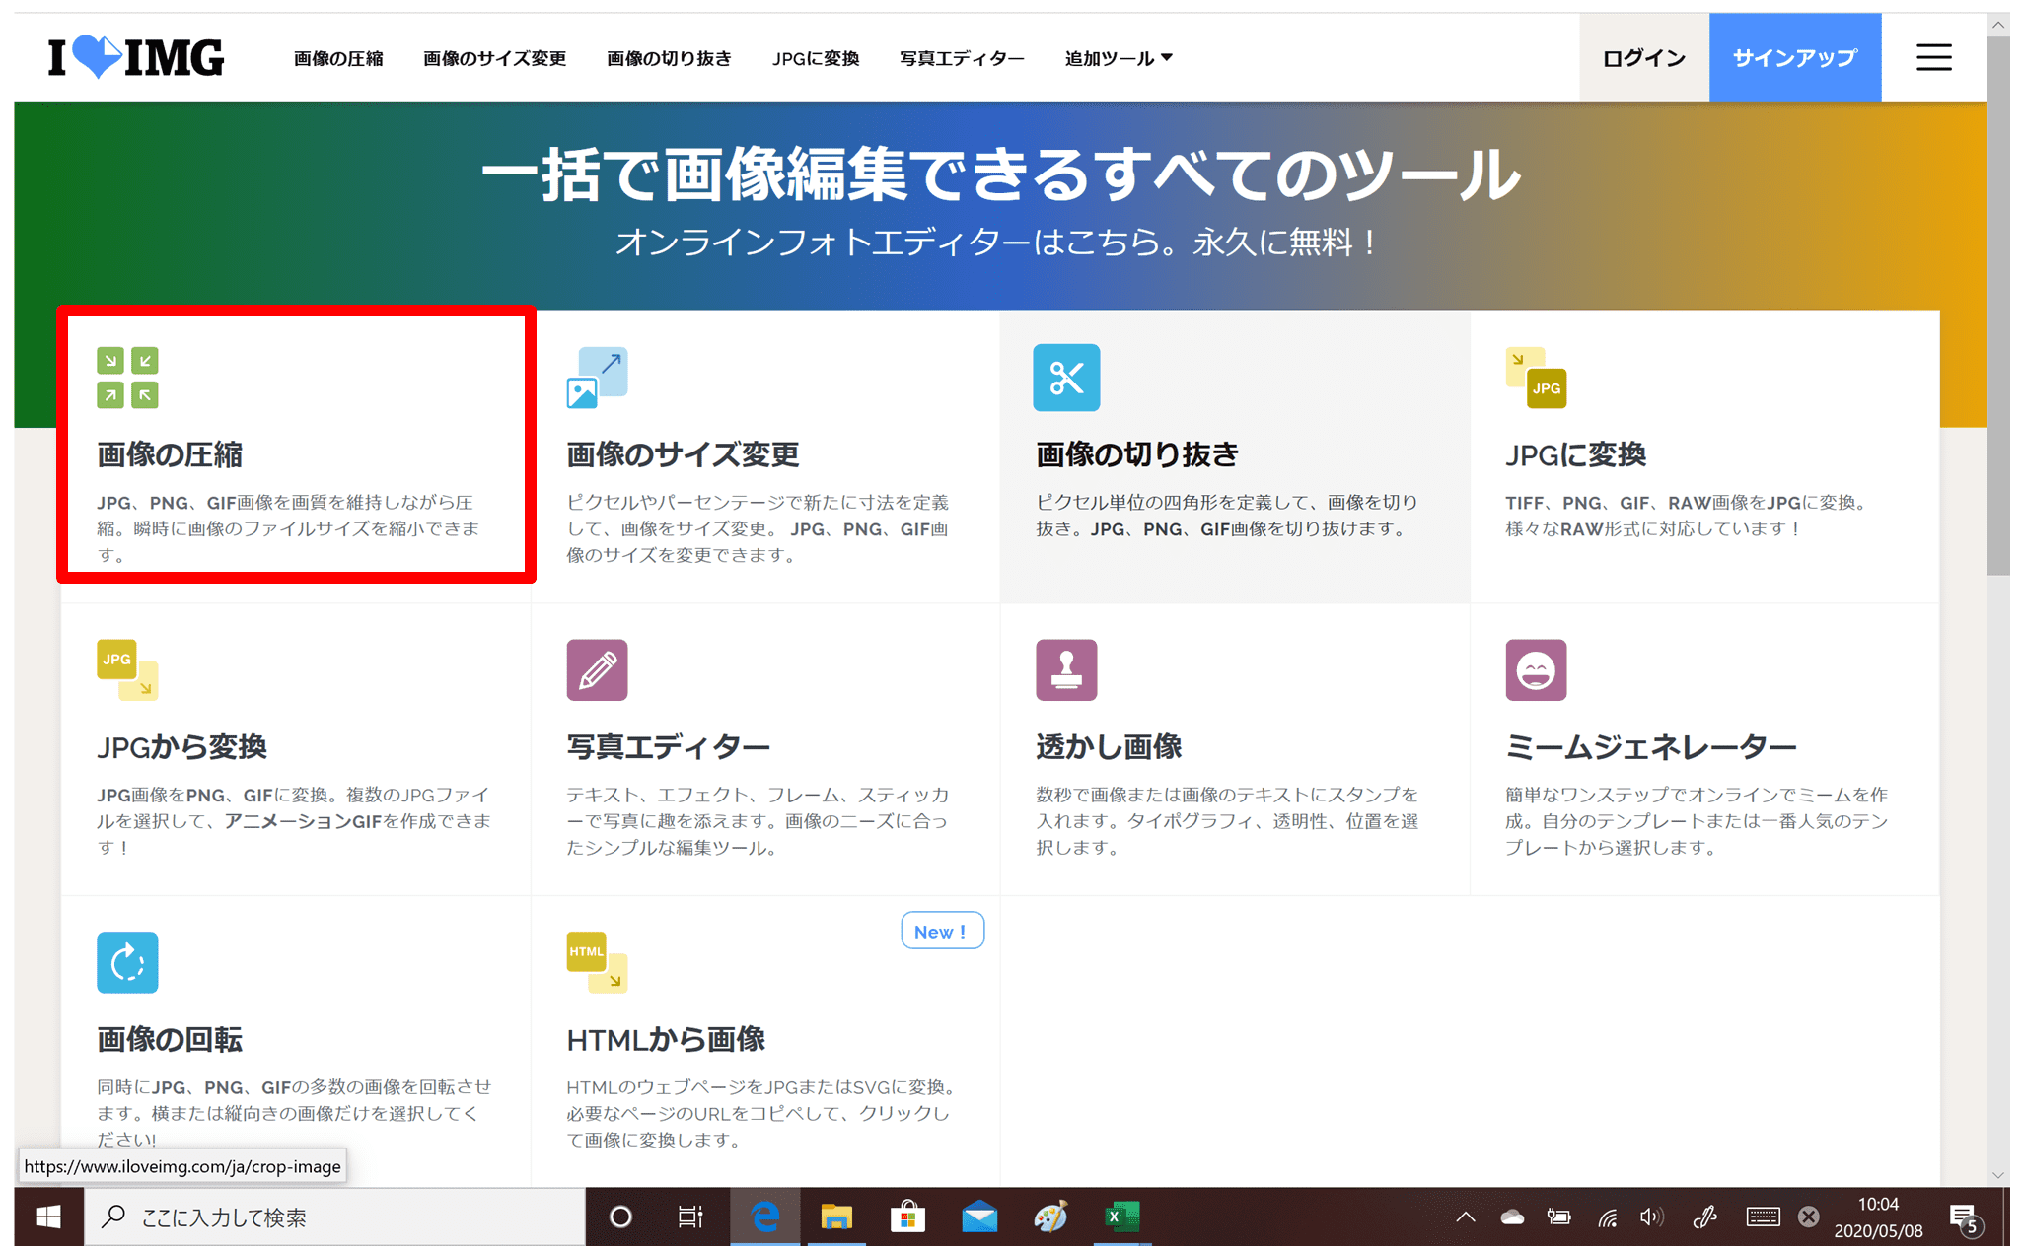Open Cortana circle icon in taskbar
Screen dimensions: 2023x1252
(x=620, y=1217)
